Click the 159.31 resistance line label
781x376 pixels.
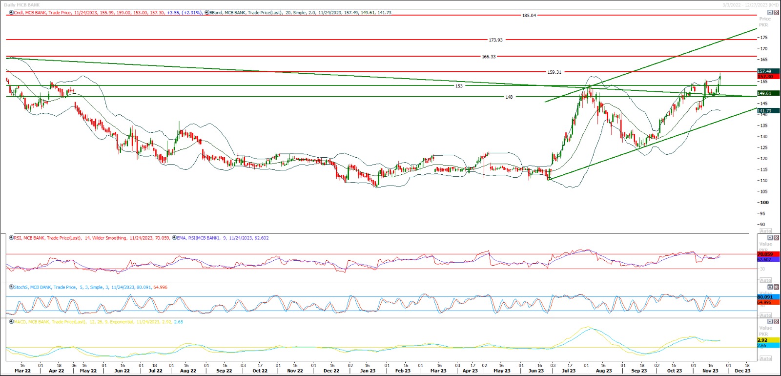click(554, 72)
